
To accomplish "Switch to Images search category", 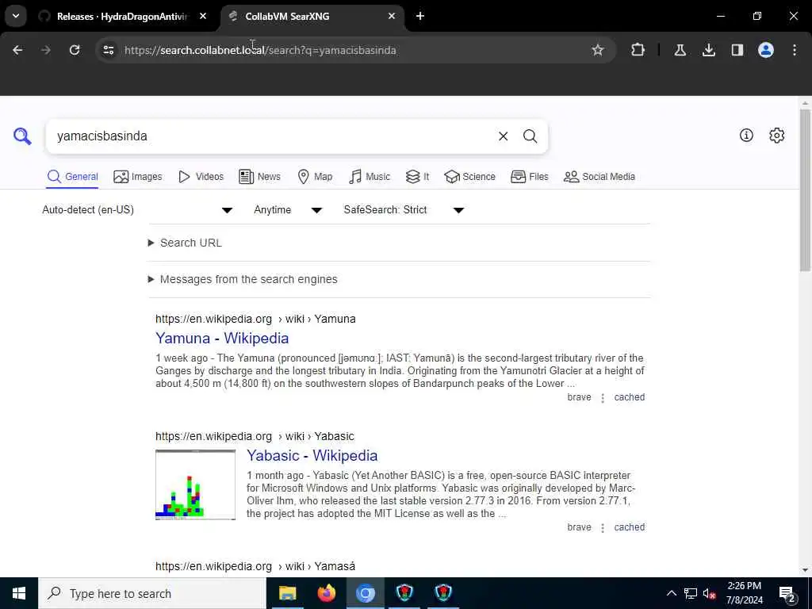I will coord(138,177).
